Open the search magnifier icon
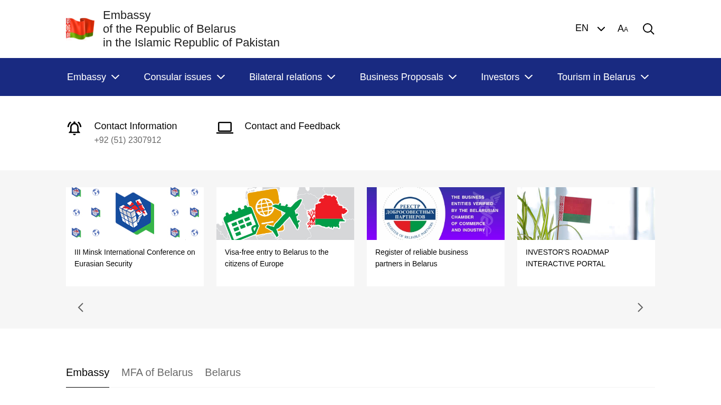This screenshot has width=721, height=405. tap(648, 29)
